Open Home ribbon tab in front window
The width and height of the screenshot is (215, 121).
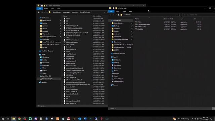coord(118,11)
